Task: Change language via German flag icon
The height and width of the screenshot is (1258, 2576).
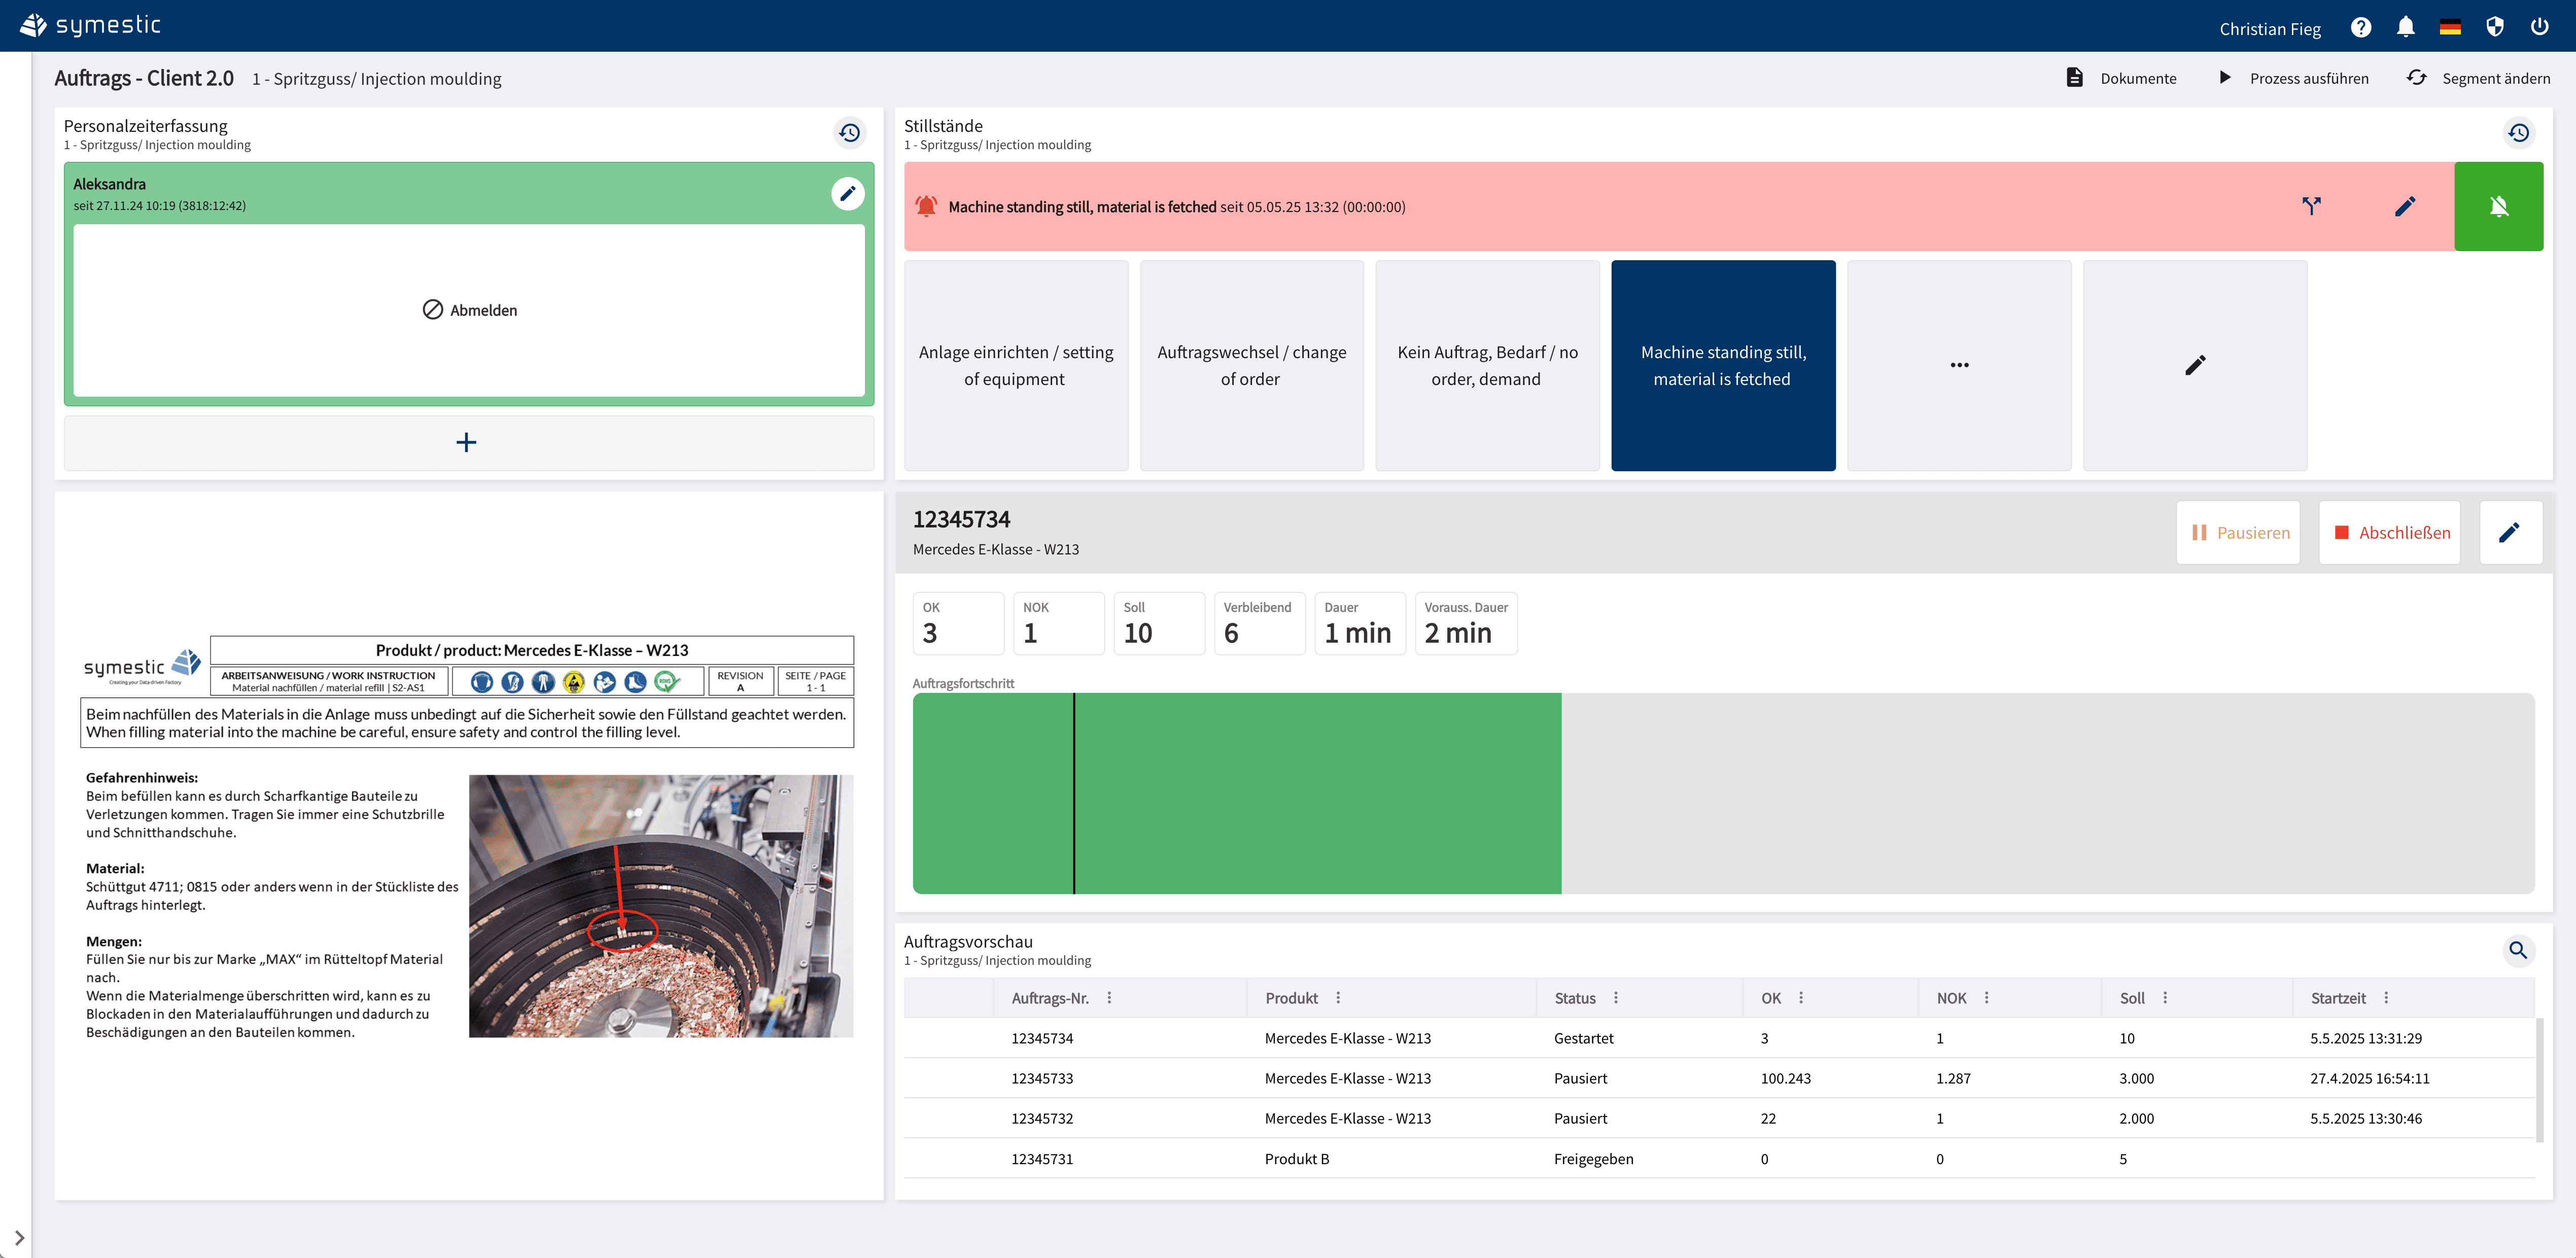Action: click(2450, 27)
